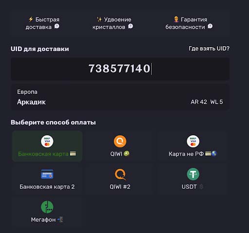Select the card icon above Карта не РФ
The width and height of the screenshot is (249, 233).
pos(193,142)
